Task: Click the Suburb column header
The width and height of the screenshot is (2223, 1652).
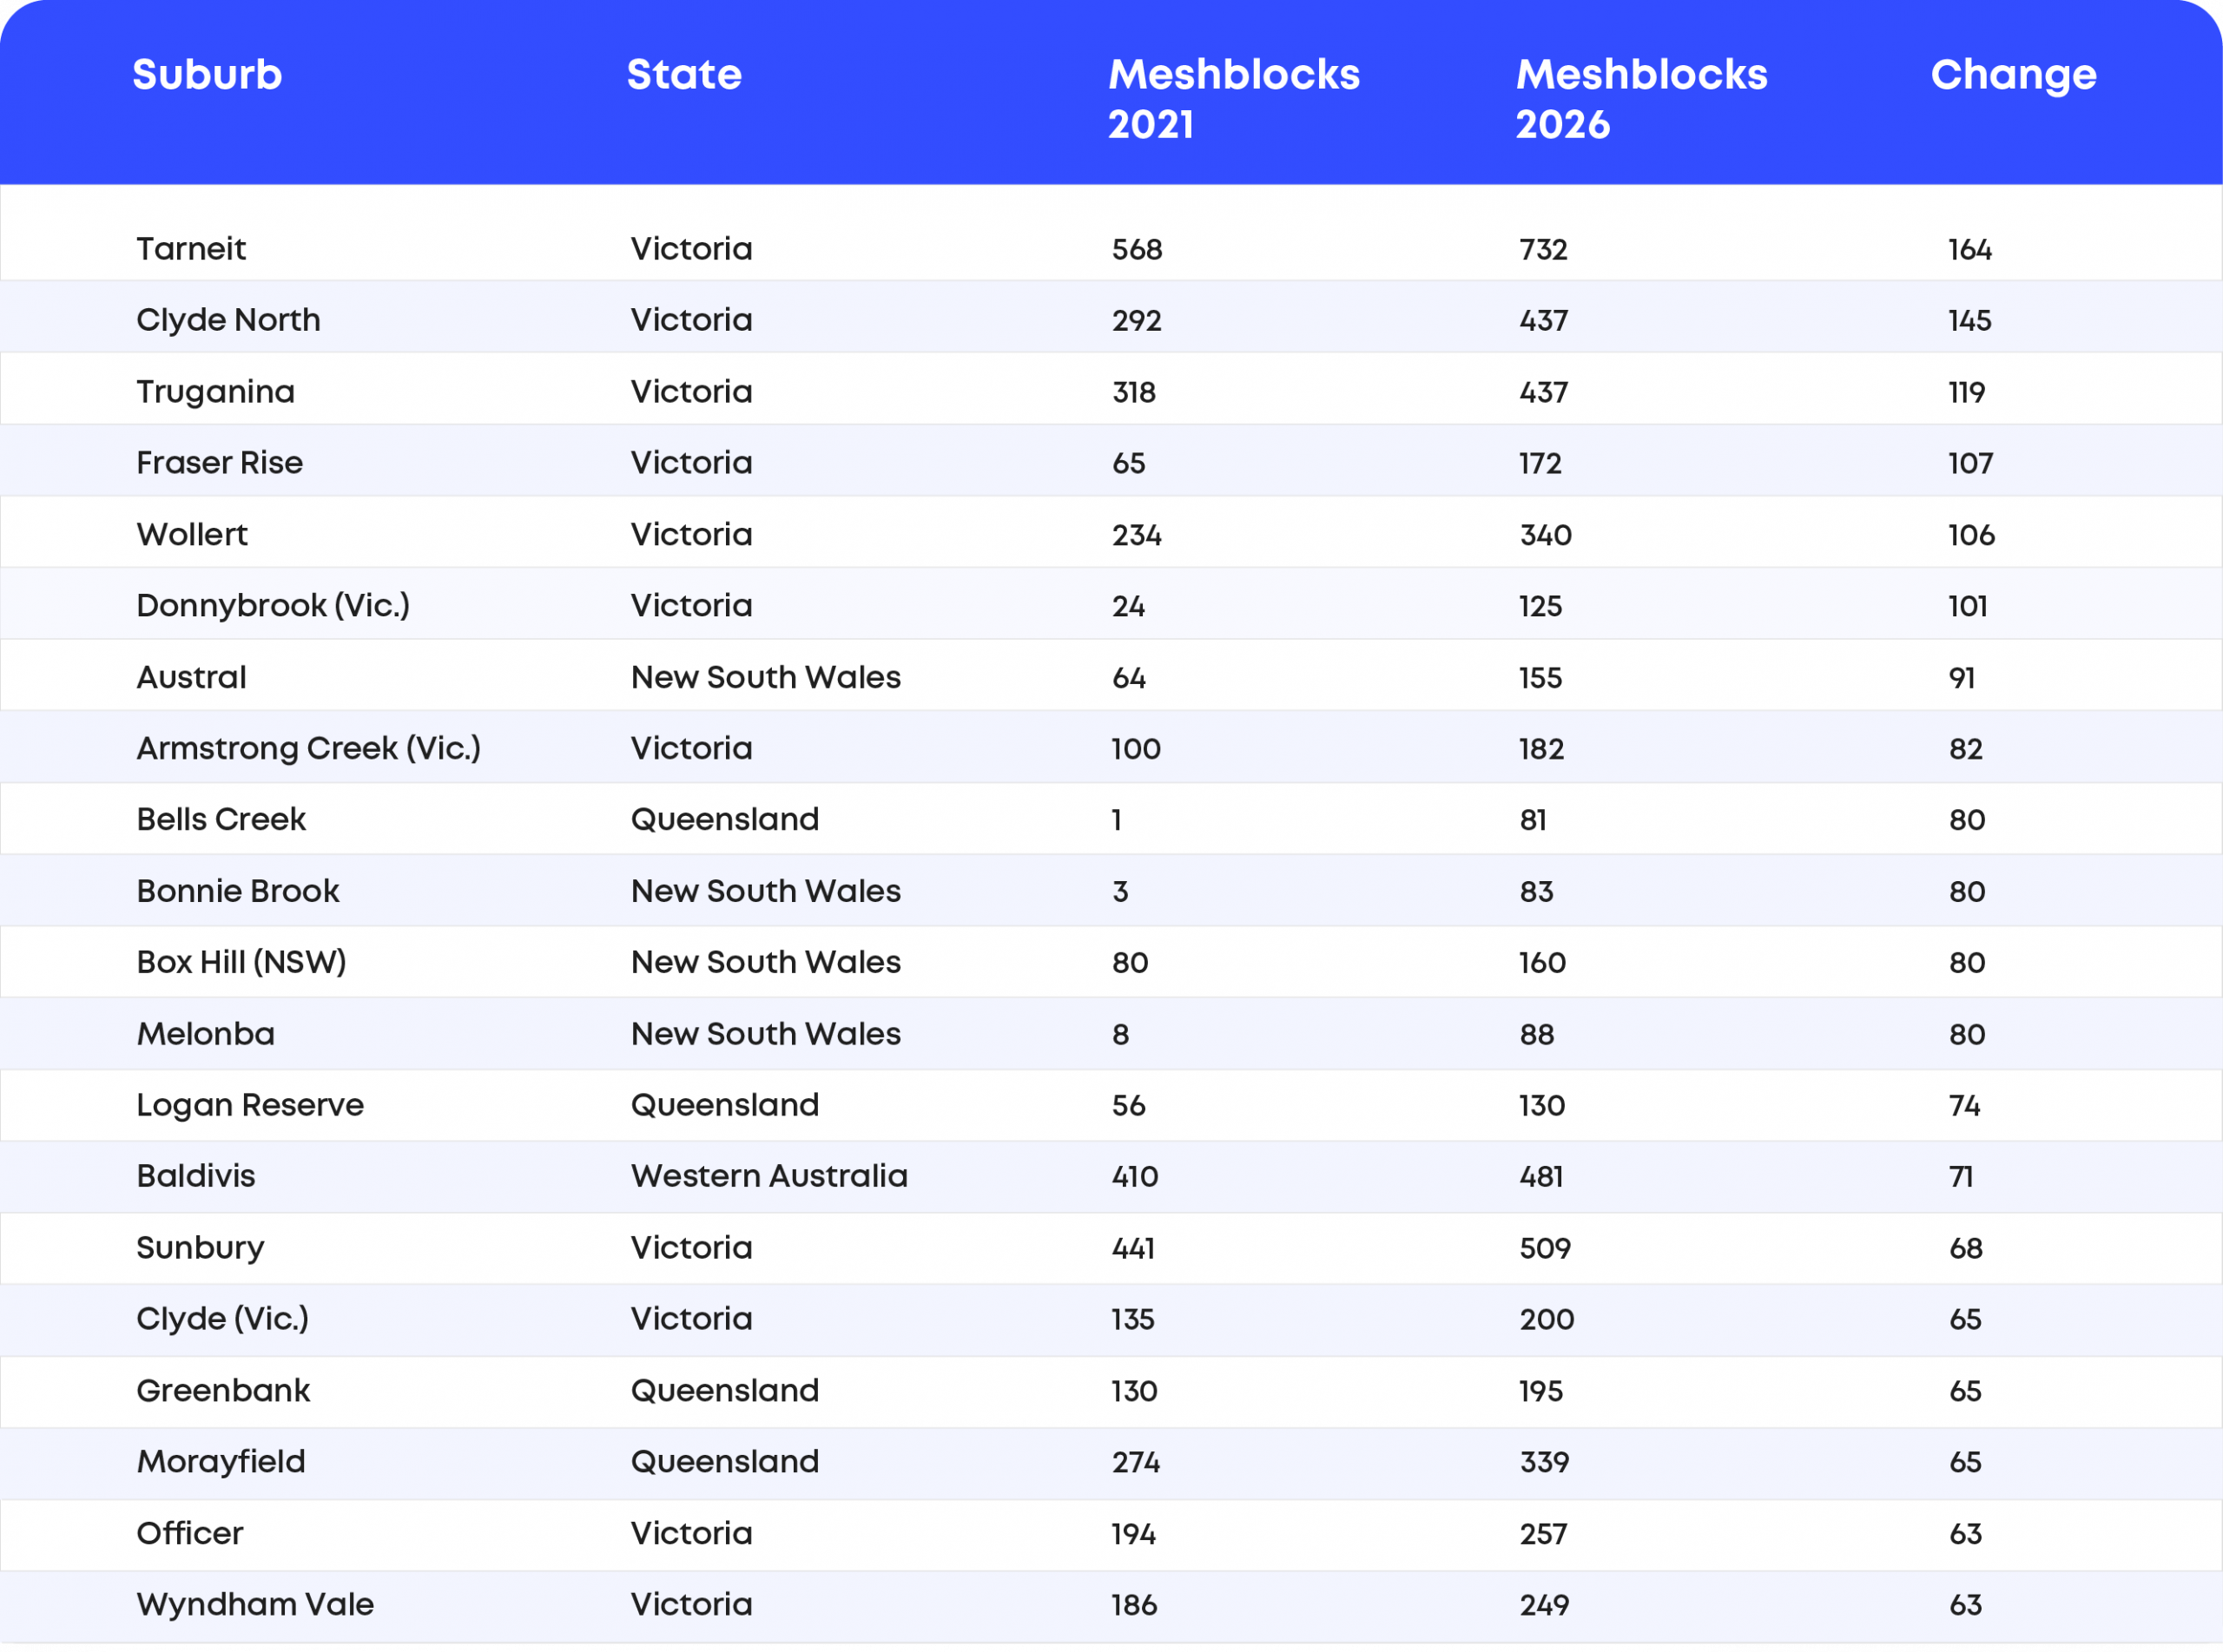Action: (207, 75)
